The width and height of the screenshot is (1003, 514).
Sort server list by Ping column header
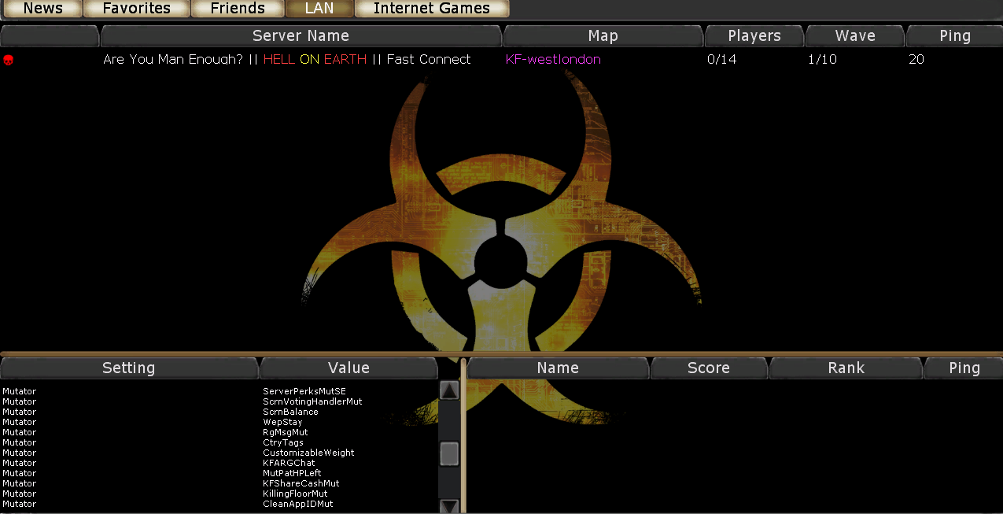(955, 36)
